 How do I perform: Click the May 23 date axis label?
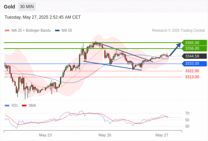point(45,135)
